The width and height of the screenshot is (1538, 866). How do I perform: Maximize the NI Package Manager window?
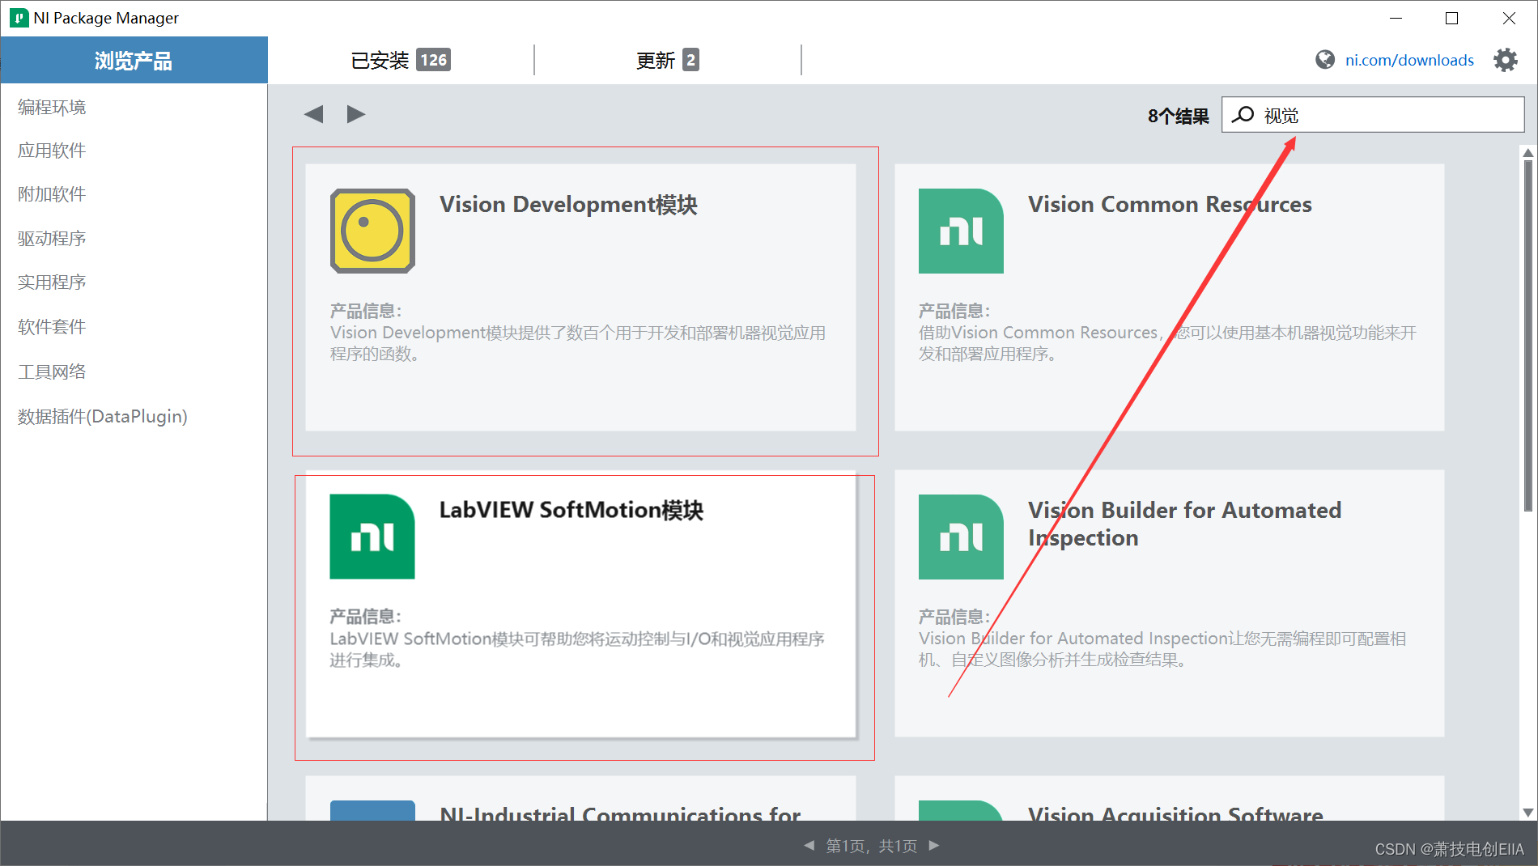(x=1452, y=18)
